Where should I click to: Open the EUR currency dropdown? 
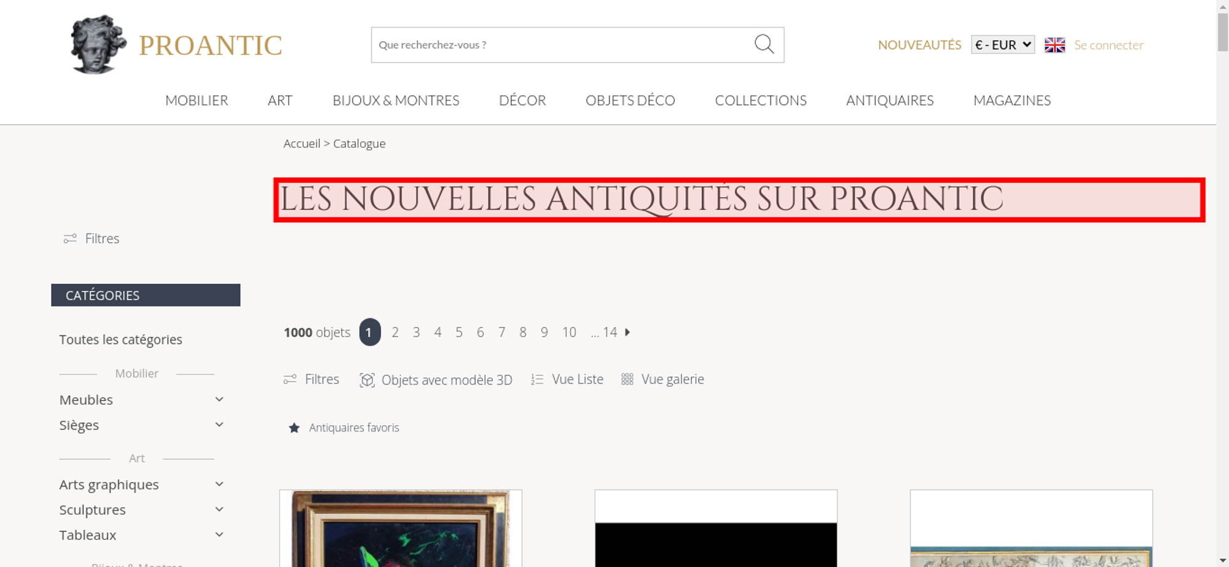pyautogui.click(x=1003, y=45)
